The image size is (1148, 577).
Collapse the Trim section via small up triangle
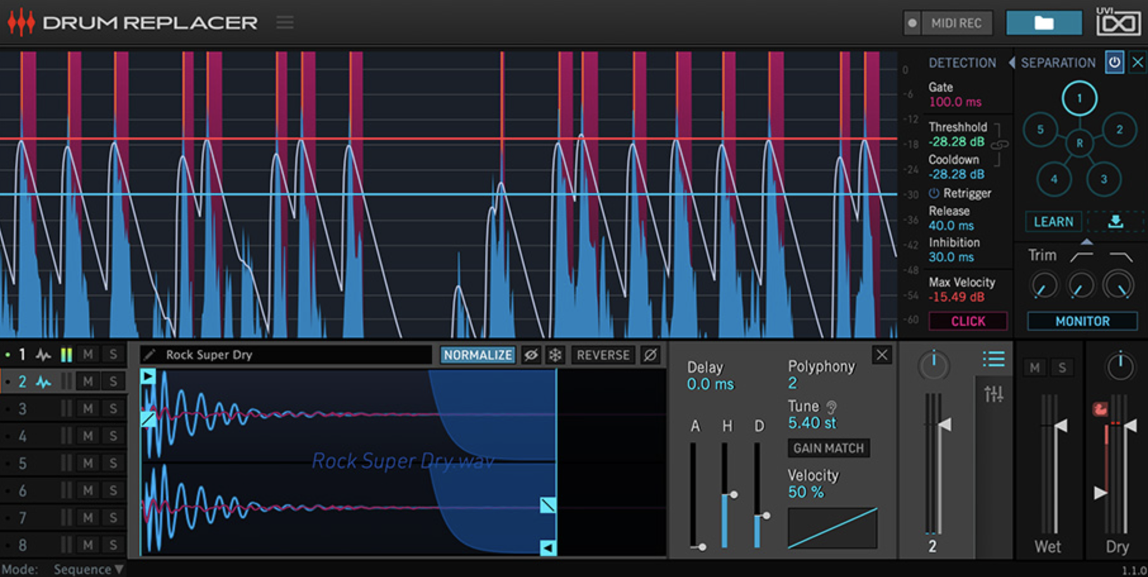coord(1087,242)
